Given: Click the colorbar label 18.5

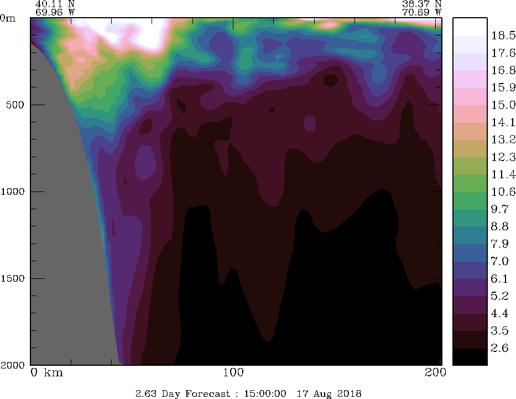Looking at the screenshot, I should pyautogui.click(x=503, y=35).
